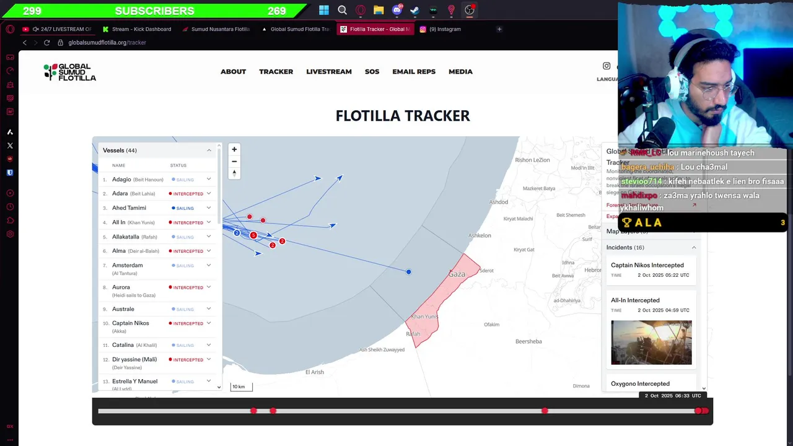Open GX Corner in Opera sidebar

tap(10, 57)
